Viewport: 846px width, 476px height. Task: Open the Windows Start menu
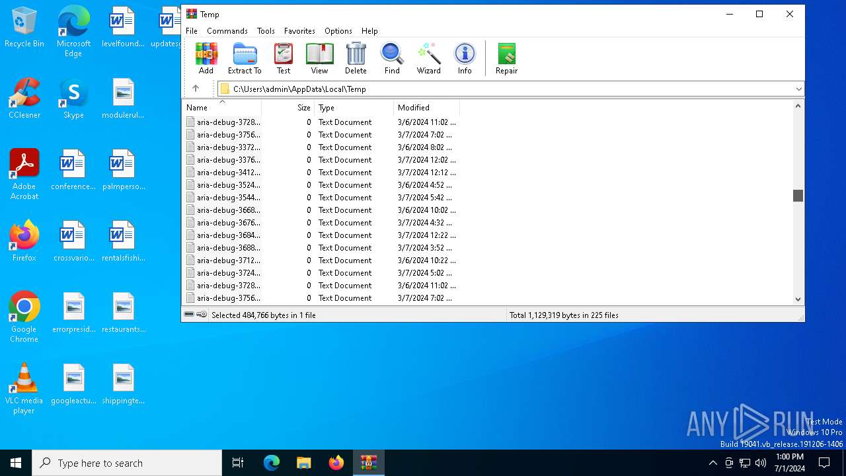16,463
